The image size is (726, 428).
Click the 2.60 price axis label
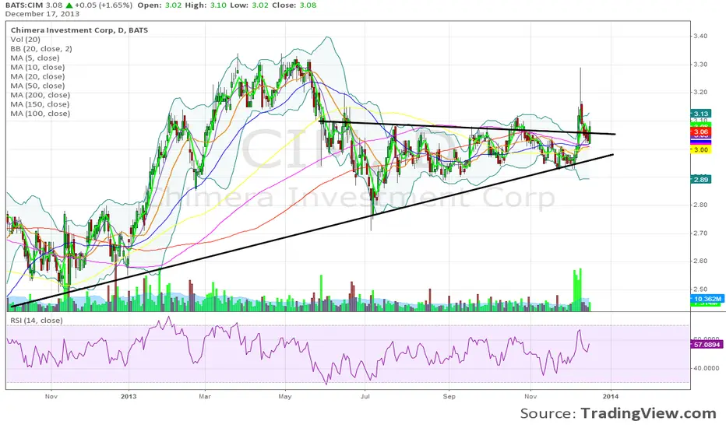click(x=700, y=261)
